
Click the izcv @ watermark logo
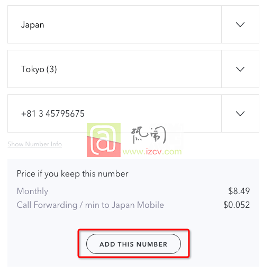[x=104, y=140]
